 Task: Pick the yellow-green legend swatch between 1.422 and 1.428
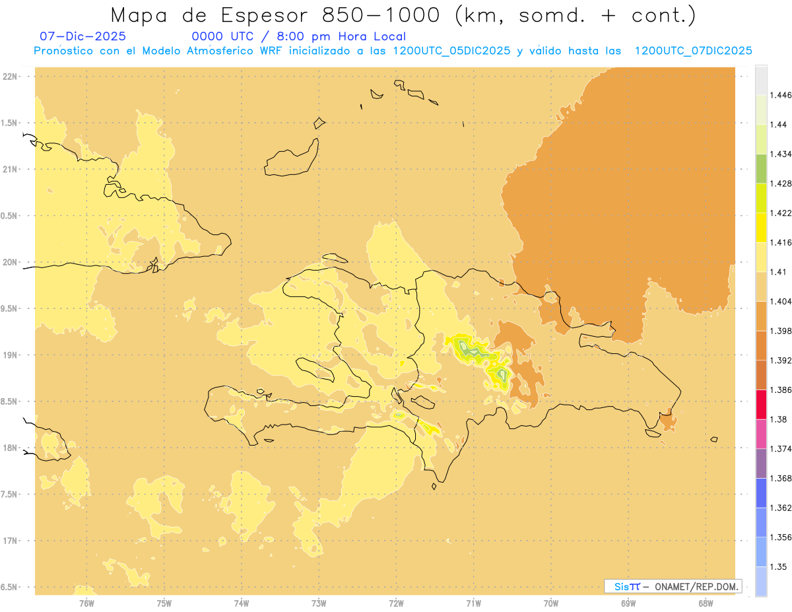coord(761,198)
